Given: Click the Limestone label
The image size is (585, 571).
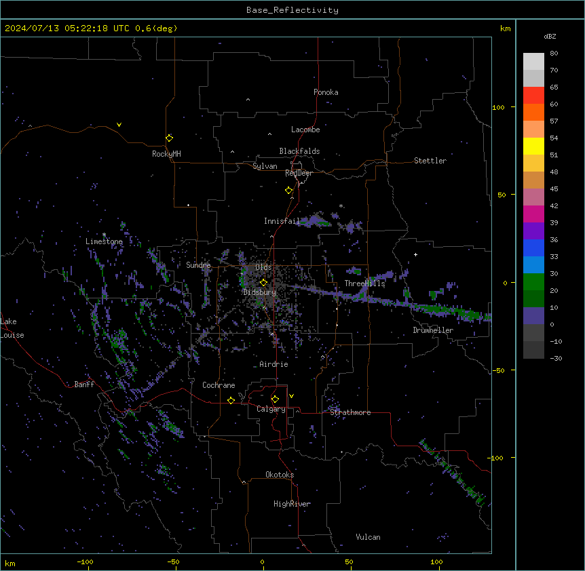Looking at the screenshot, I should point(104,241).
